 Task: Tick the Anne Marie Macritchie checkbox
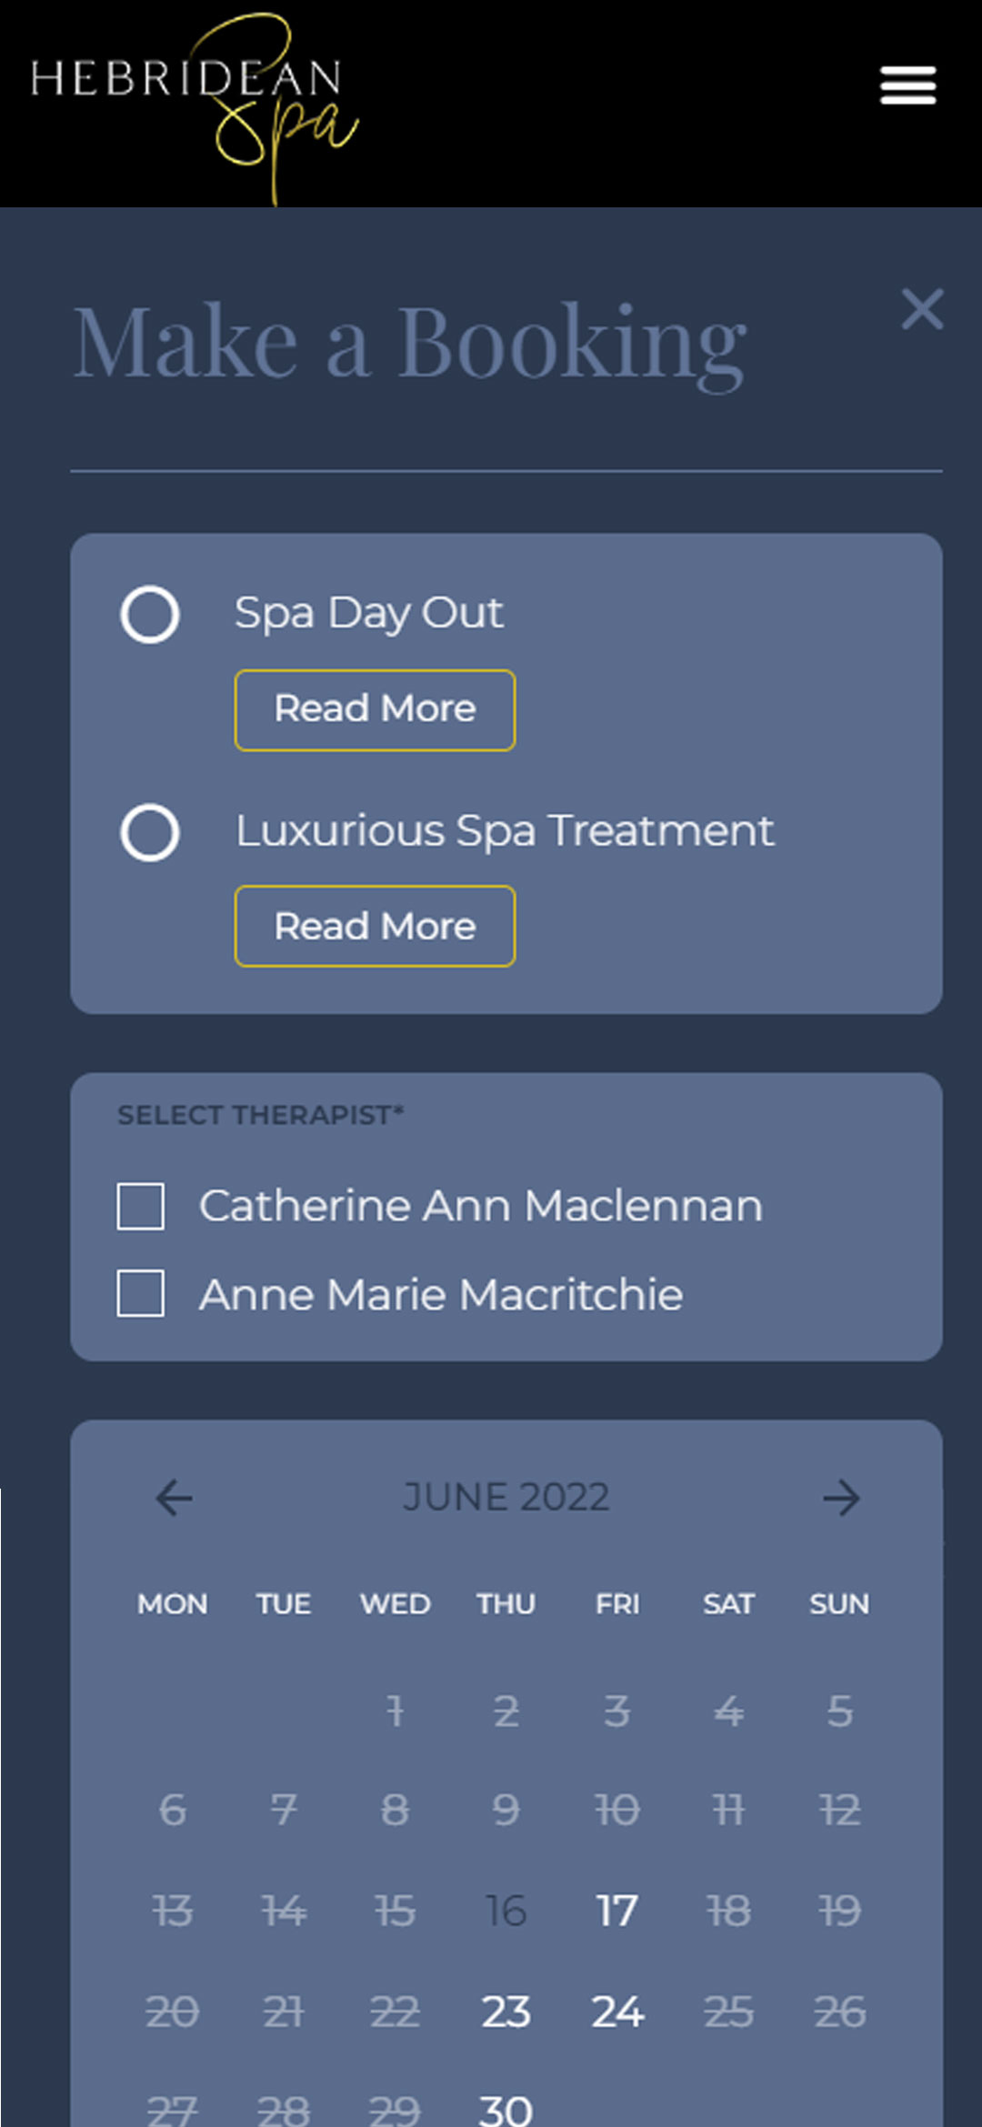click(141, 1293)
